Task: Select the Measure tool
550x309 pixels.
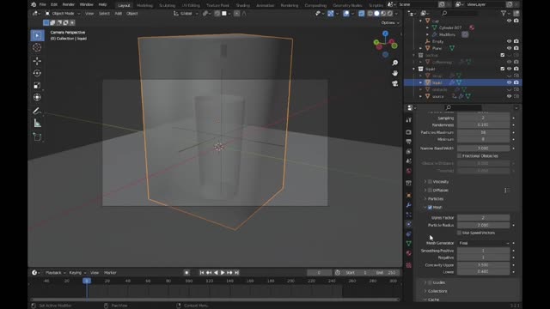Action: click(x=37, y=124)
